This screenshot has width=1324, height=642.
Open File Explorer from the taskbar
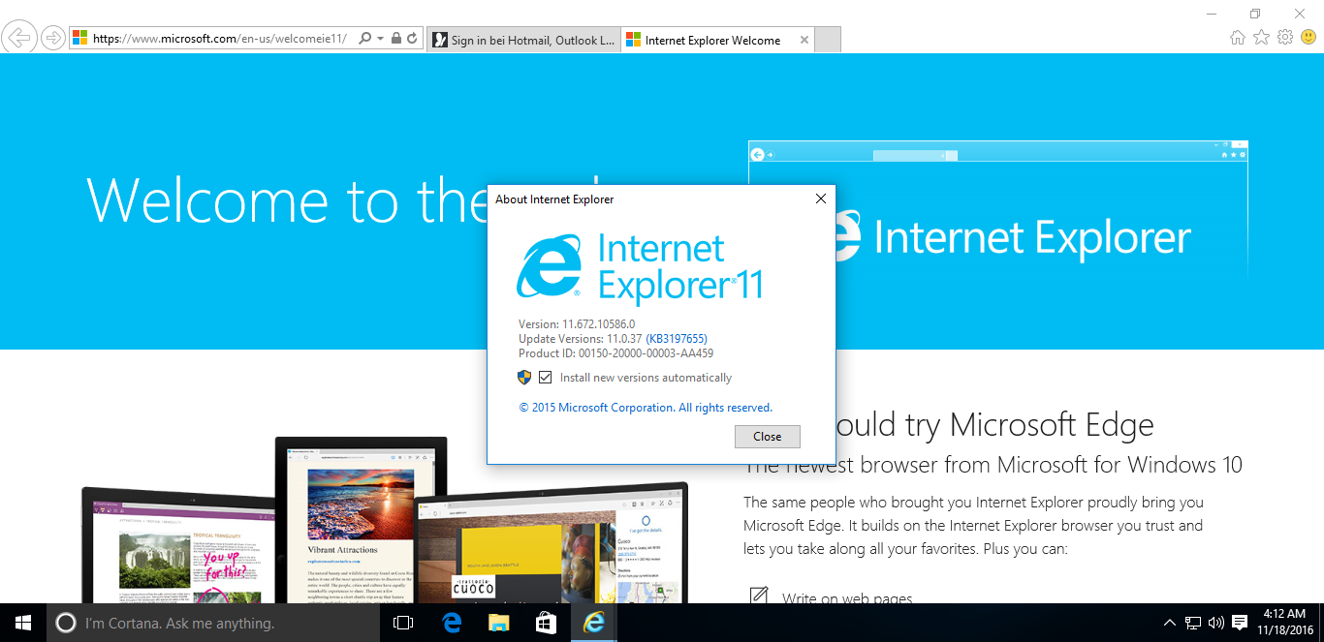pos(498,623)
